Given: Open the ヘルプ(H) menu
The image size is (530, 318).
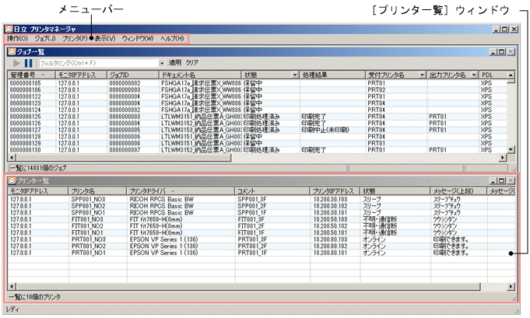Looking at the screenshot, I should pyautogui.click(x=172, y=38).
